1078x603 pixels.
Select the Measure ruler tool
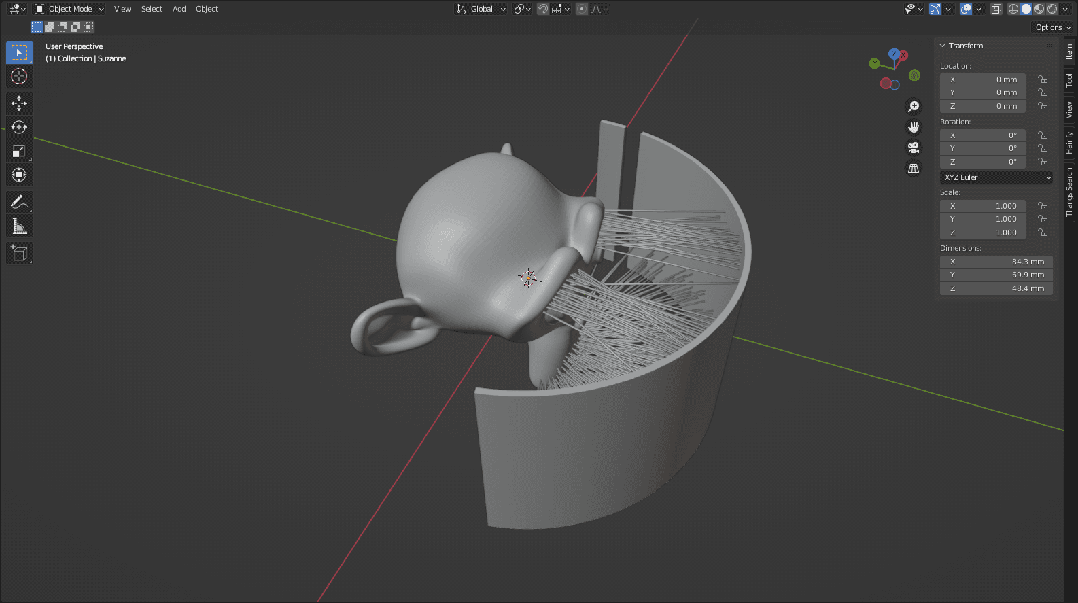coord(19,226)
